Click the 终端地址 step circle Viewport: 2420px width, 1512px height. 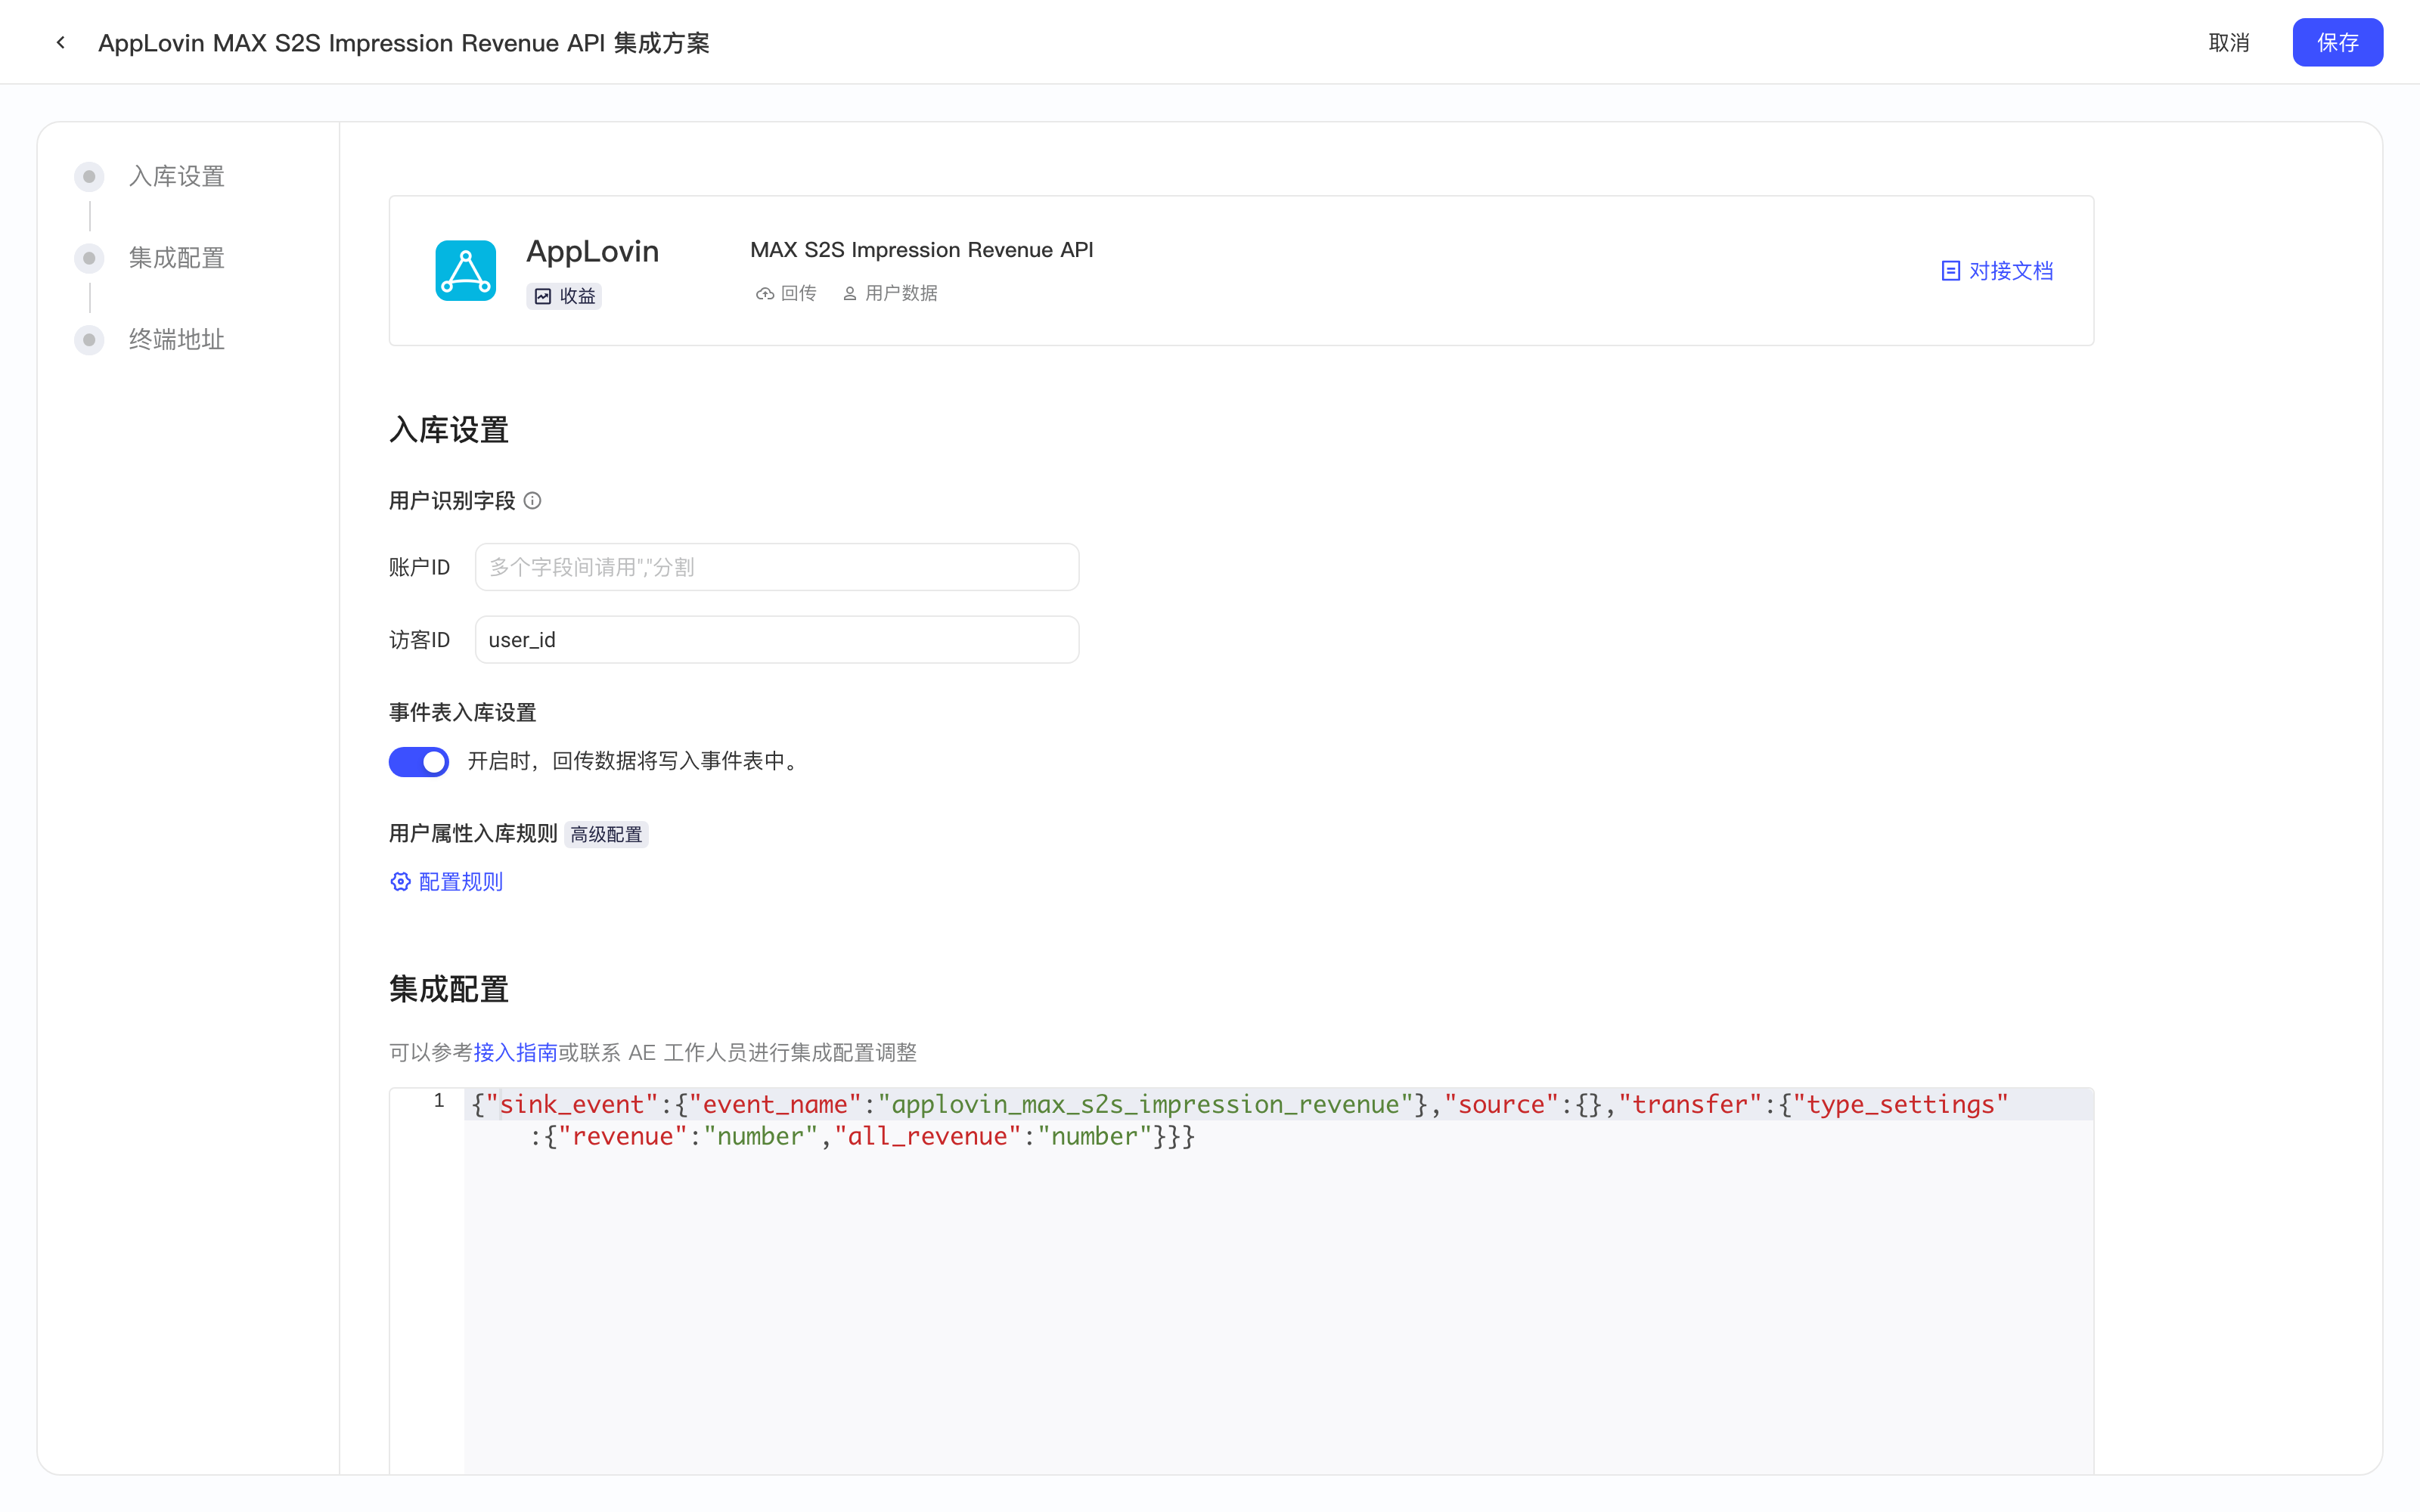coord(89,340)
